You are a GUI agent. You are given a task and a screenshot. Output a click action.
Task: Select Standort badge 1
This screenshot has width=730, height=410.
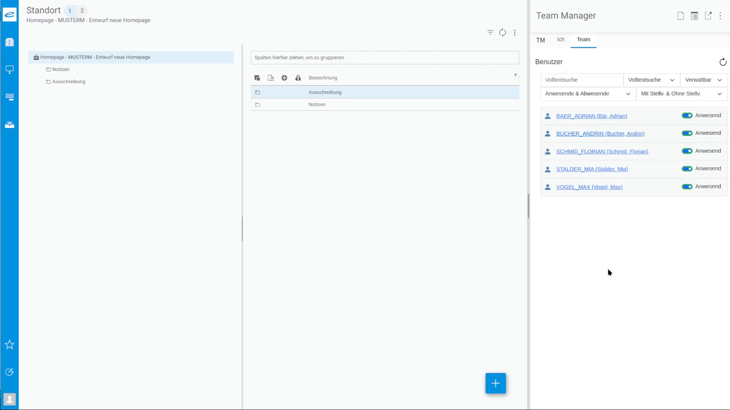point(70,11)
